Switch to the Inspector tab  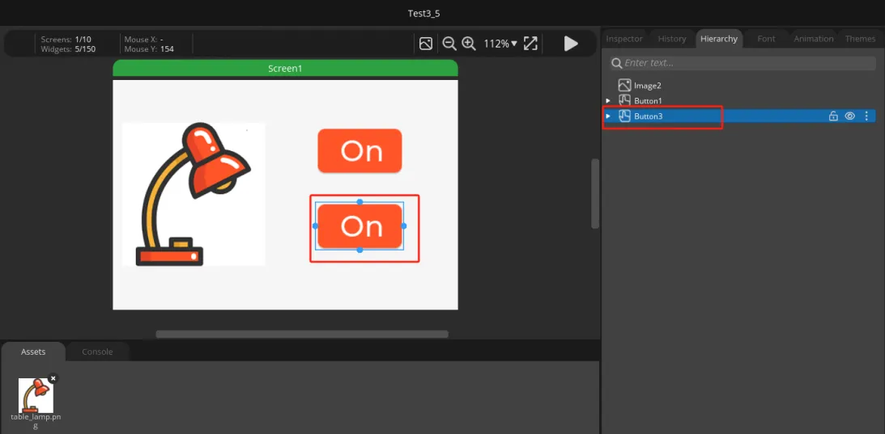click(x=624, y=39)
